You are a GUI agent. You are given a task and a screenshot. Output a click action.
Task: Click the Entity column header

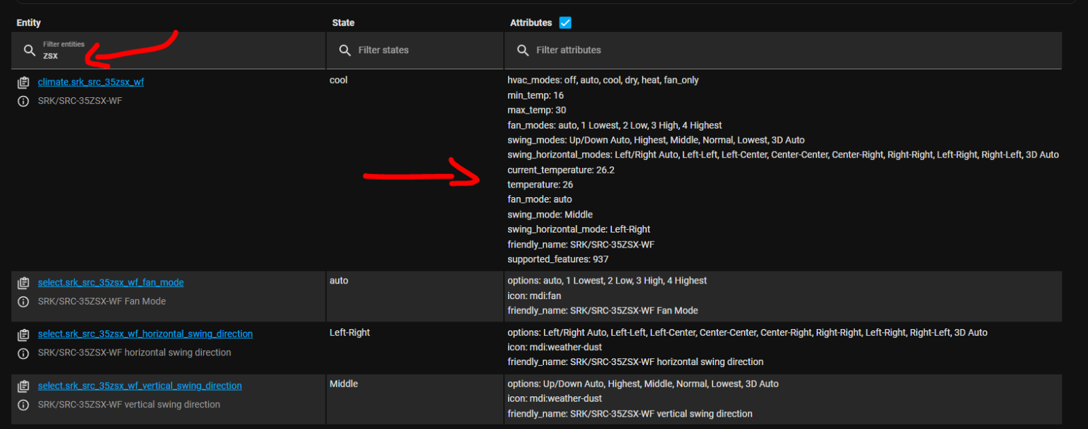click(x=29, y=22)
